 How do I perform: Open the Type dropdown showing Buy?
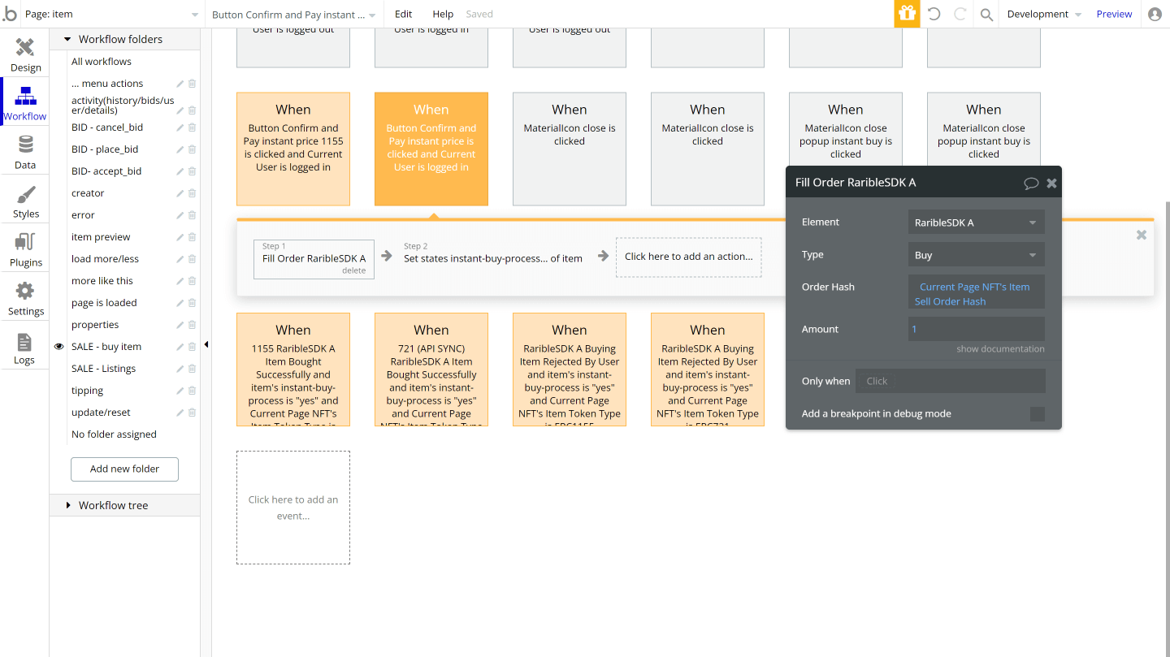(976, 254)
